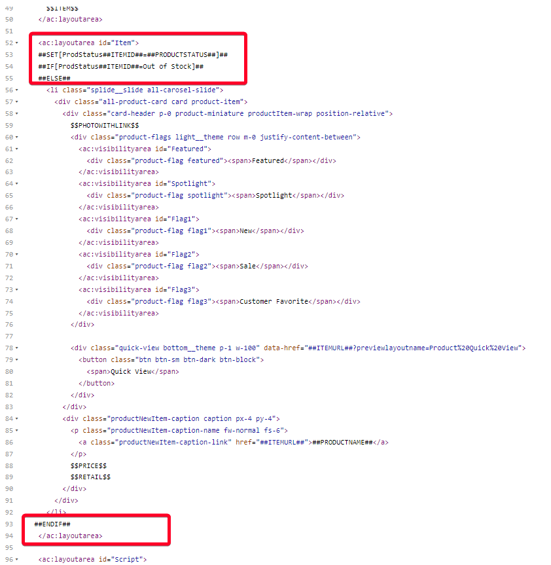
Task: Collapse the paragraph fold at line 85
Action: [x=17, y=431]
